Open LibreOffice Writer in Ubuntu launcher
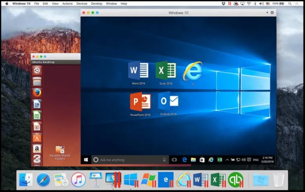 (37, 104)
